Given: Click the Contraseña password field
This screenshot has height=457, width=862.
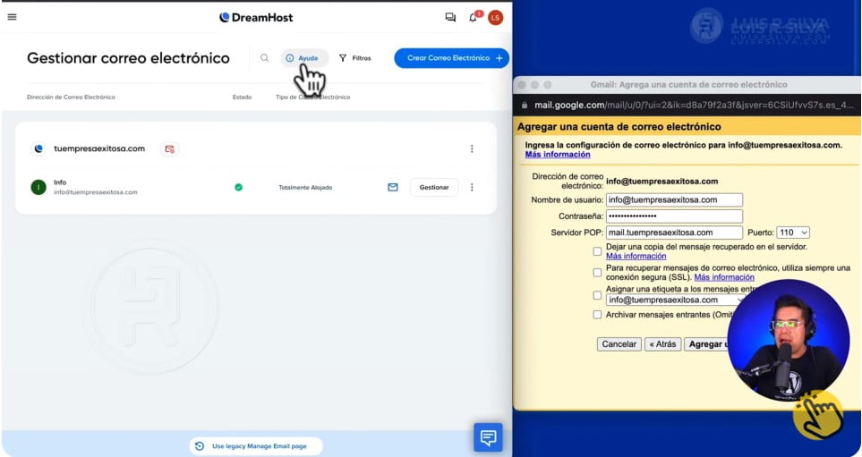Looking at the screenshot, I should (x=674, y=216).
